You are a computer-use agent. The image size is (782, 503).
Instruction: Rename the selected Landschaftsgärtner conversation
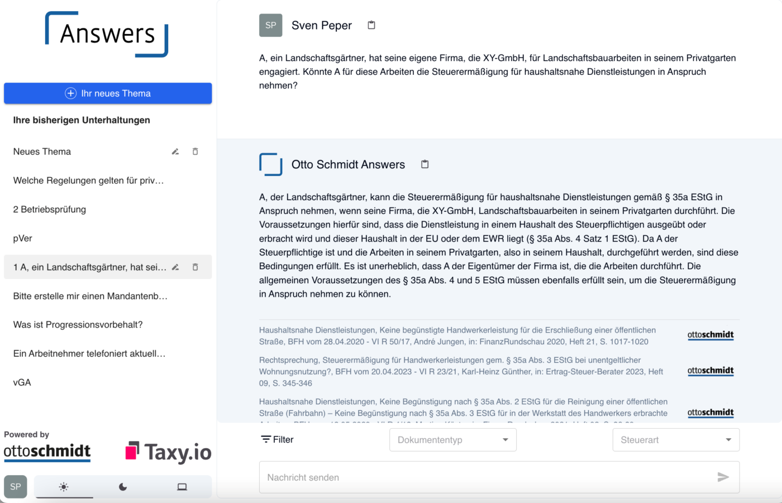pos(175,267)
